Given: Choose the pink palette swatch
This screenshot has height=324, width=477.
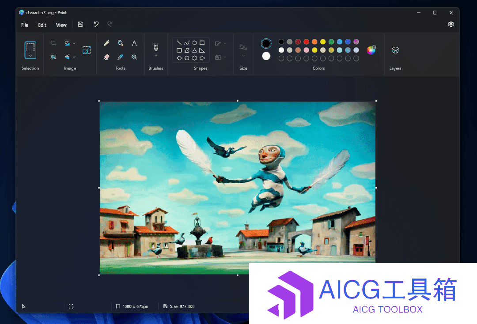Looking at the screenshot, I should click(x=307, y=50).
